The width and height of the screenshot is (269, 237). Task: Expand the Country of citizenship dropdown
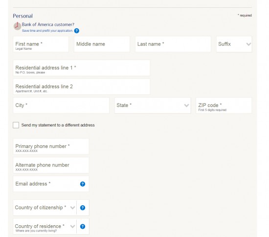click(45, 208)
